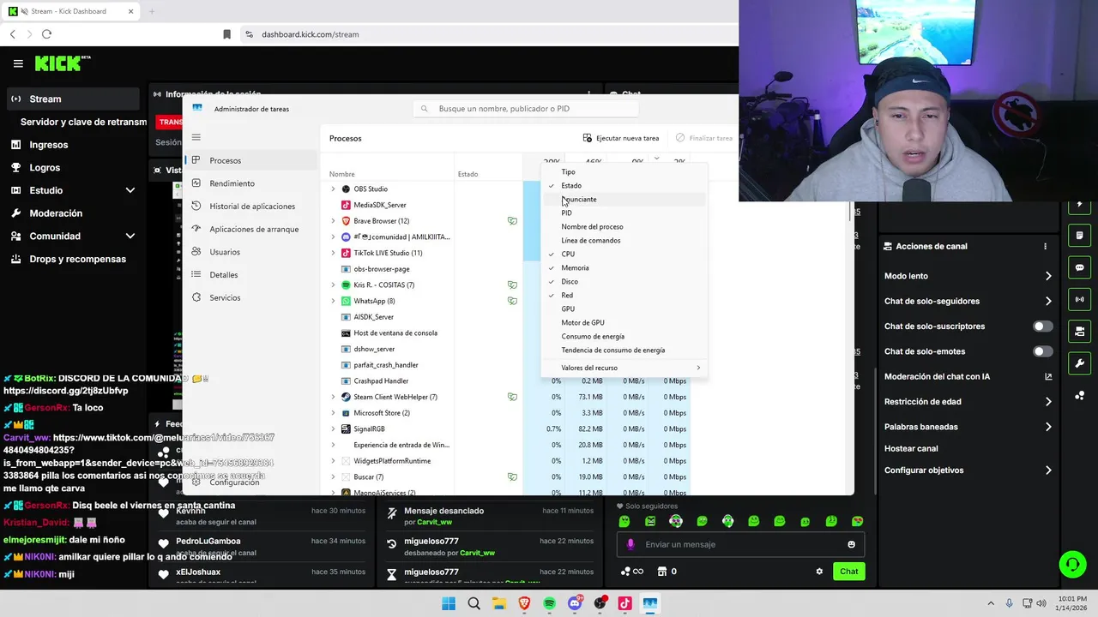The height and width of the screenshot is (617, 1098).
Task: Toggle Chat de solo-suscriptores switch
Action: tap(1042, 326)
